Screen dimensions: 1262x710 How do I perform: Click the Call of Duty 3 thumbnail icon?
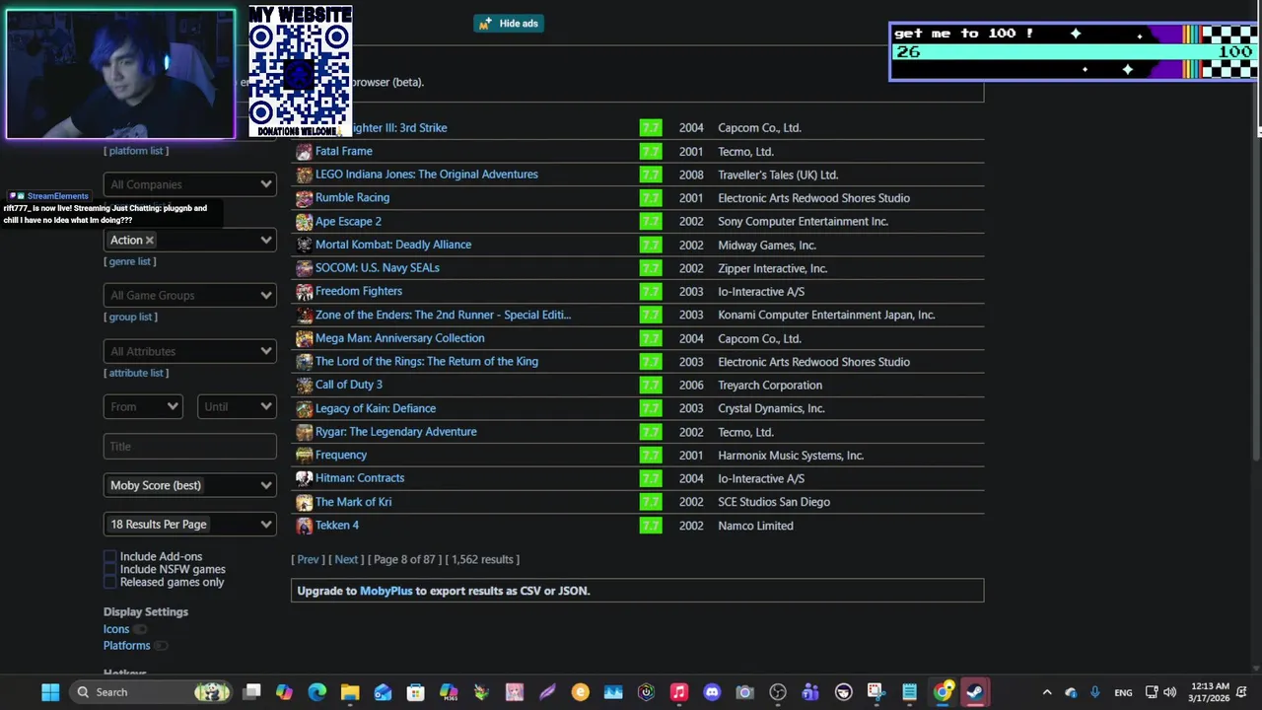[x=304, y=386]
